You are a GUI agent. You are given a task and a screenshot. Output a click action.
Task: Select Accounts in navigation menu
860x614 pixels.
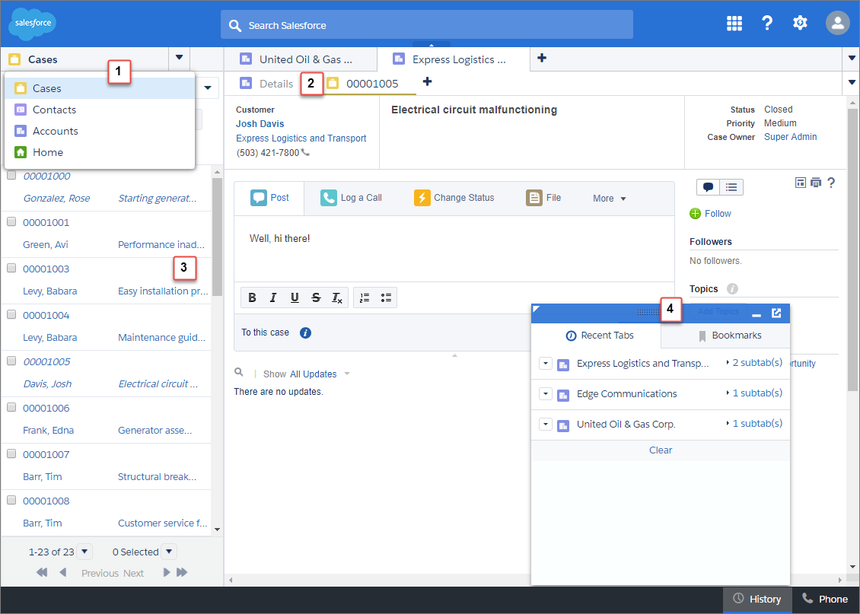tap(100, 131)
